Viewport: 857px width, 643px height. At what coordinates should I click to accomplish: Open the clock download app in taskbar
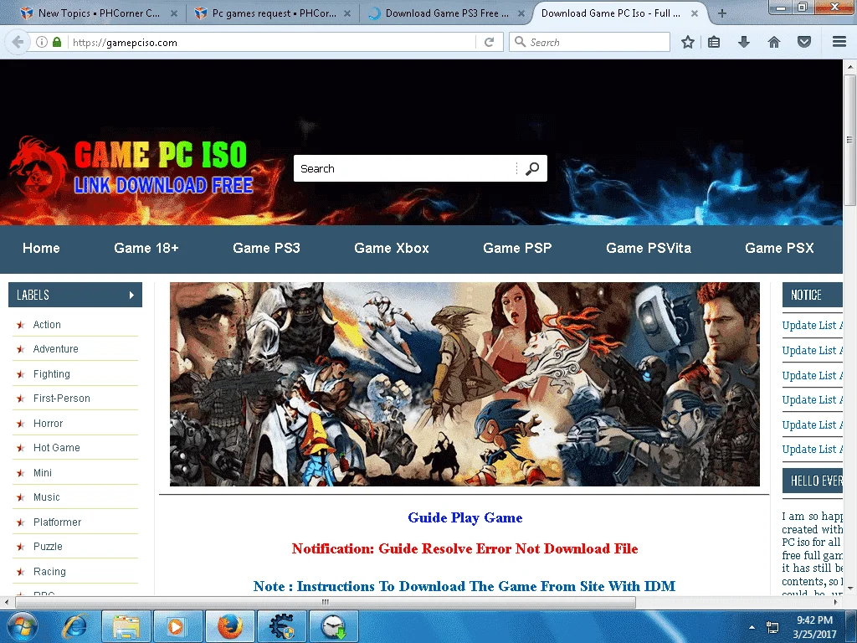(x=334, y=626)
